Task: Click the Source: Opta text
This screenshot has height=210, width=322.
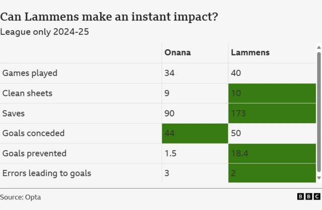Action: pos(21,197)
